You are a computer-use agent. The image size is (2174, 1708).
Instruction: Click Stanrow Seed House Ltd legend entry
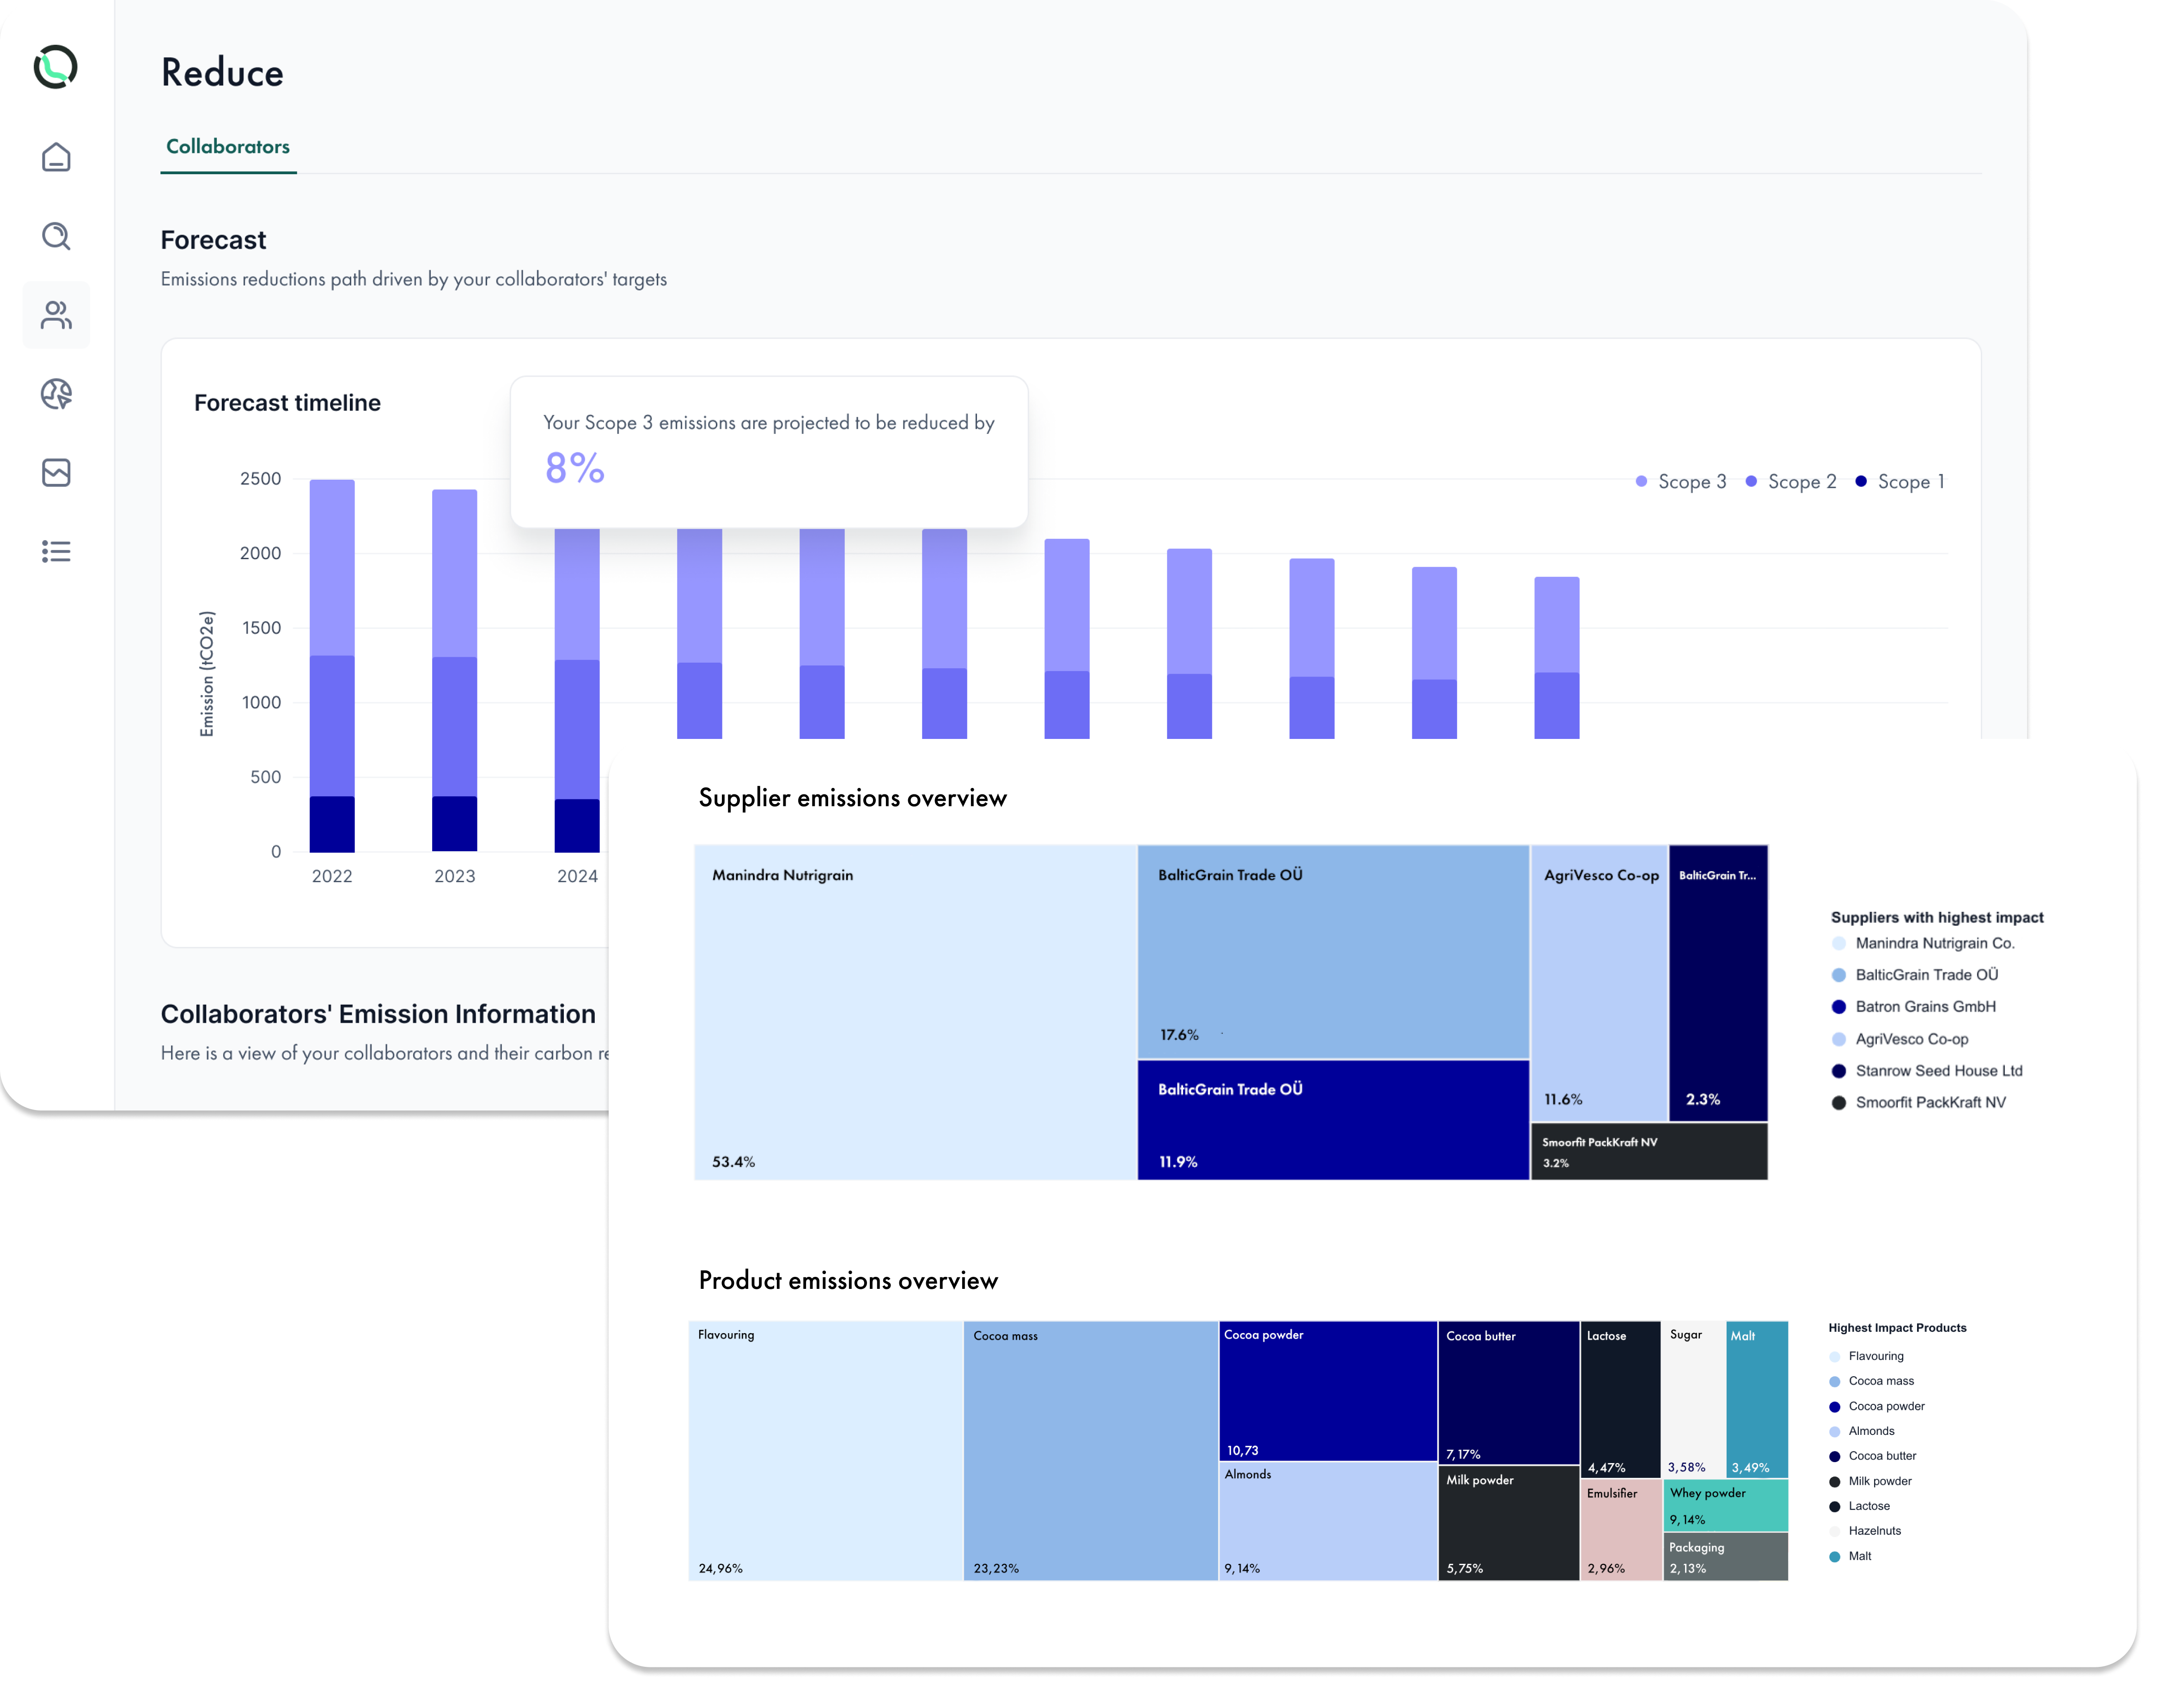click(x=1938, y=1071)
